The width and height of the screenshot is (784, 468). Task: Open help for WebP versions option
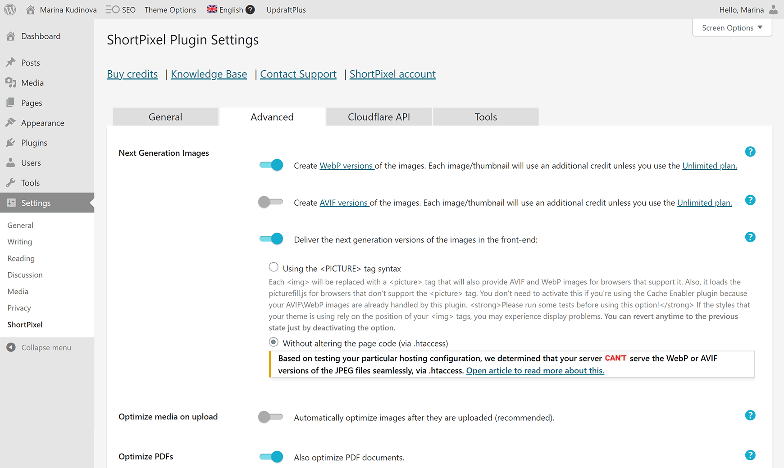click(x=750, y=152)
